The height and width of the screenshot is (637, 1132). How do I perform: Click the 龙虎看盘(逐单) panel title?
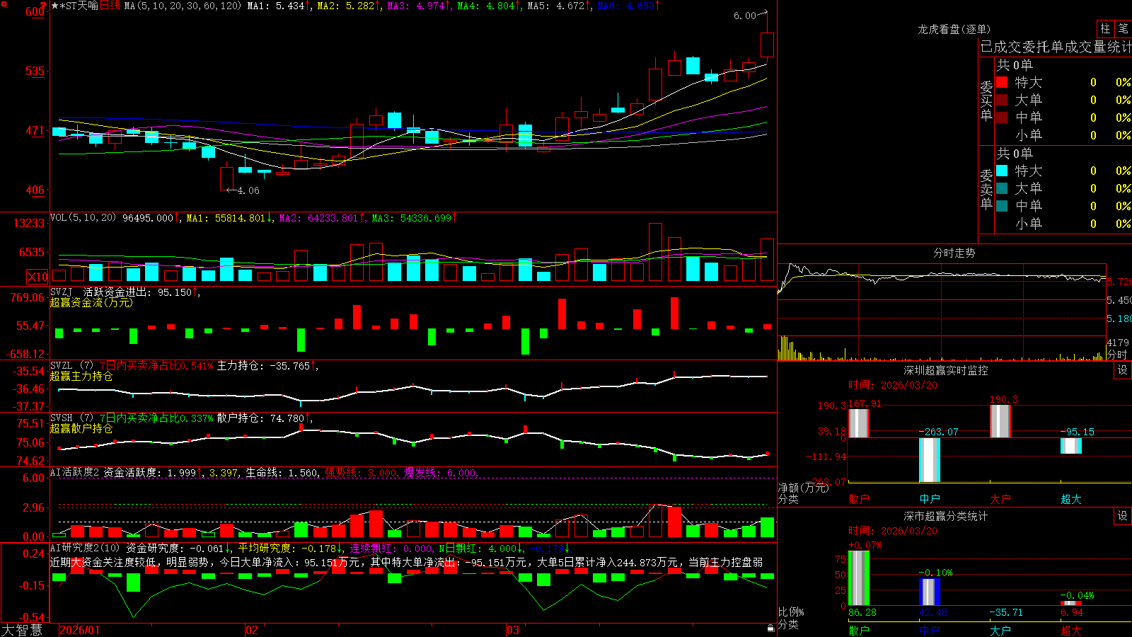(x=954, y=29)
